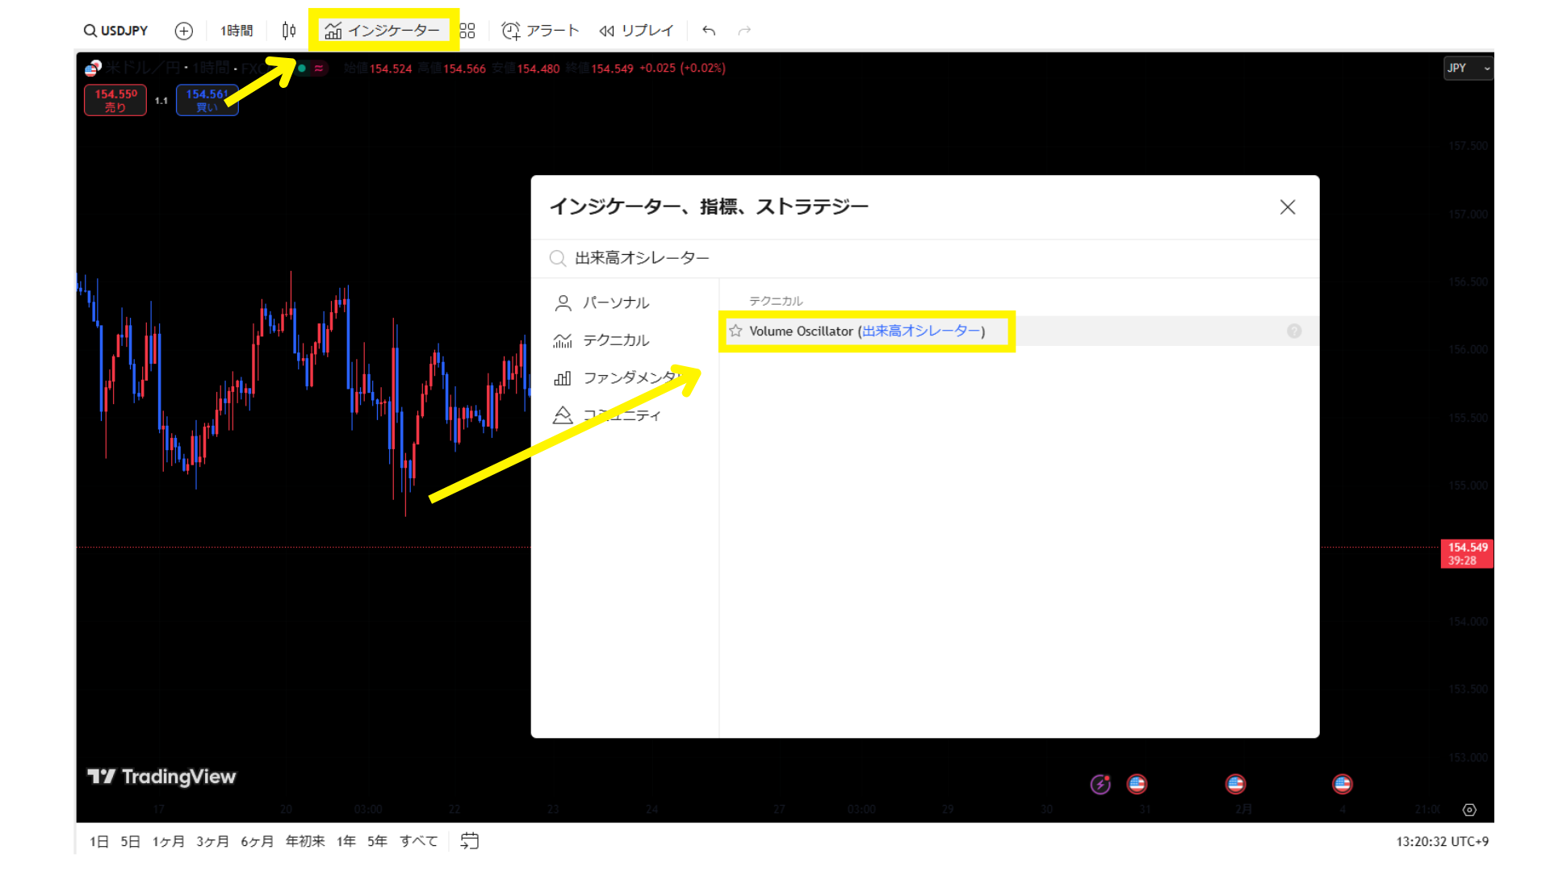Image resolution: width=1550 pixels, height=871 pixels.
Task: Click the question mark help icon
Action: [x=1294, y=331]
